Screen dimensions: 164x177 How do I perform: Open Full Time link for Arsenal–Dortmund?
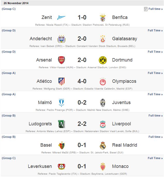pos(155,52)
